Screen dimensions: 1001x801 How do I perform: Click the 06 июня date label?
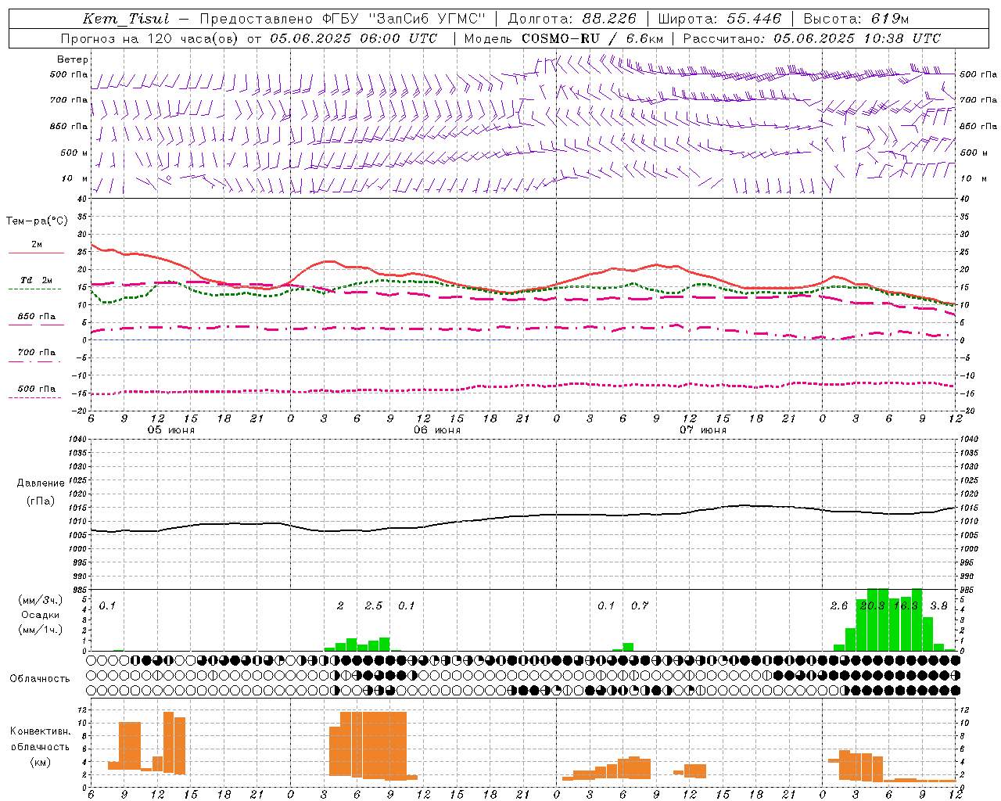pos(437,430)
